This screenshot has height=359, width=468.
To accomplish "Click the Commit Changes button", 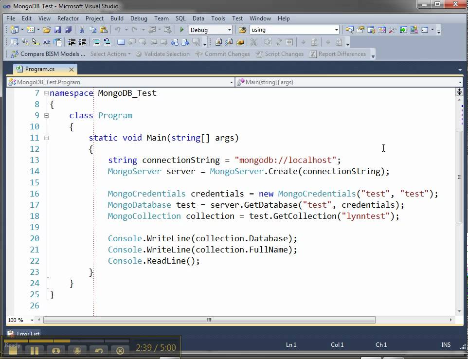I will coord(223,54).
